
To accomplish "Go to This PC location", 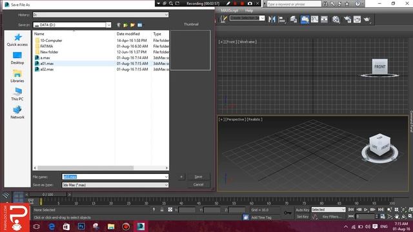I will tap(17, 94).
